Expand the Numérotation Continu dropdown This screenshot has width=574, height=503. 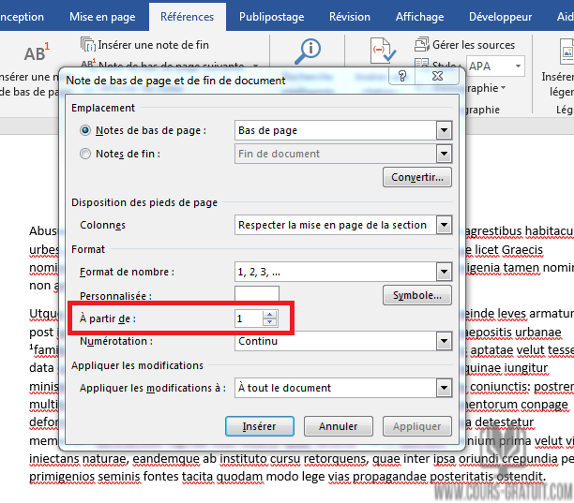[x=444, y=341]
